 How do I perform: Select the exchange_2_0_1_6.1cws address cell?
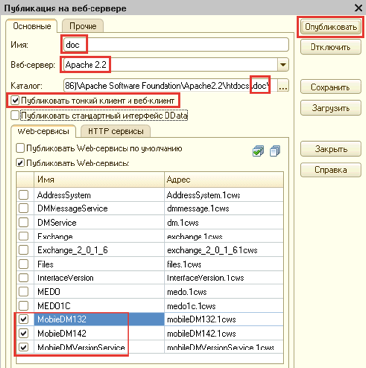tap(224, 250)
